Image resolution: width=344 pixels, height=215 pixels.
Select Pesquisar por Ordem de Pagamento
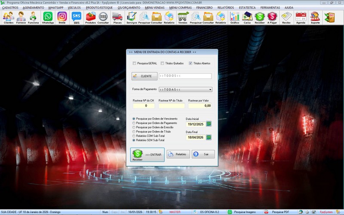pyautogui.click(x=134, y=123)
